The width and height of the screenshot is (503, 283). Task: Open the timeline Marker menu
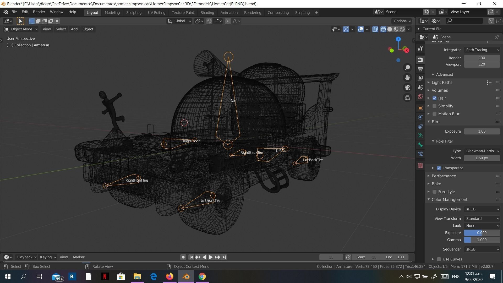[x=79, y=257]
